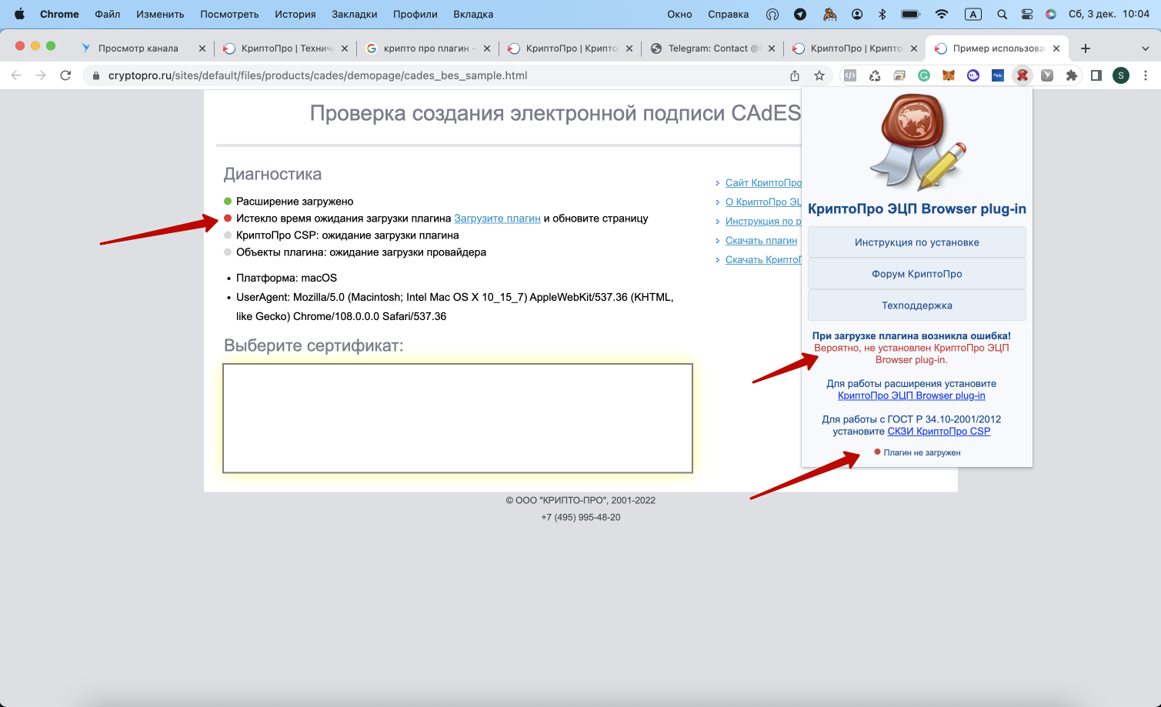Click the CryptoPro extension icon in toolbar
Viewport: 1161px width, 707px height.
click(1022, 75)
